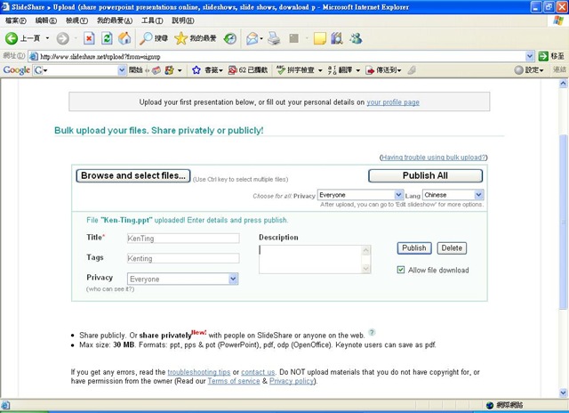Print page with the printer icon
The height and width of the screenshot is (413, 569).
pos(274,38)
